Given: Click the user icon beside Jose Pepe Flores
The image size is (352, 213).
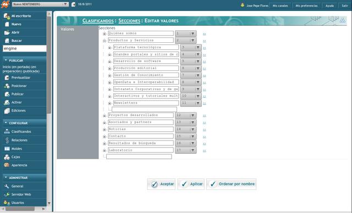Looking at the screenshot, I should (243, 5).
